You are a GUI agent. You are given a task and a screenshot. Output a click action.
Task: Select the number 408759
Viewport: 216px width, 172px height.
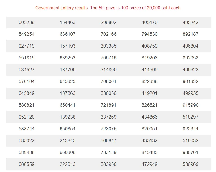[x=150, y=46]
